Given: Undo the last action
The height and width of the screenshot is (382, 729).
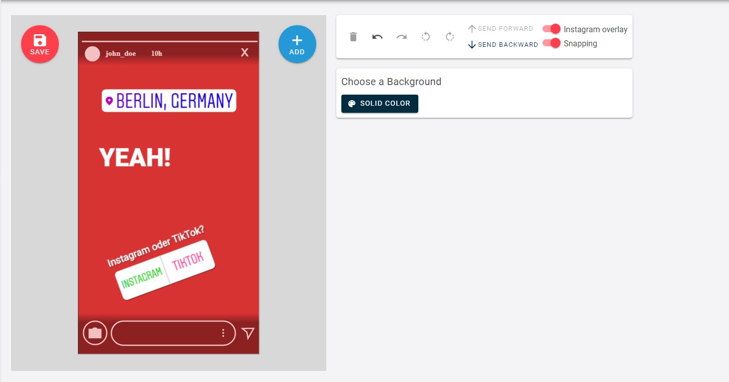Looking at the screenshot, I should point(377,36).
